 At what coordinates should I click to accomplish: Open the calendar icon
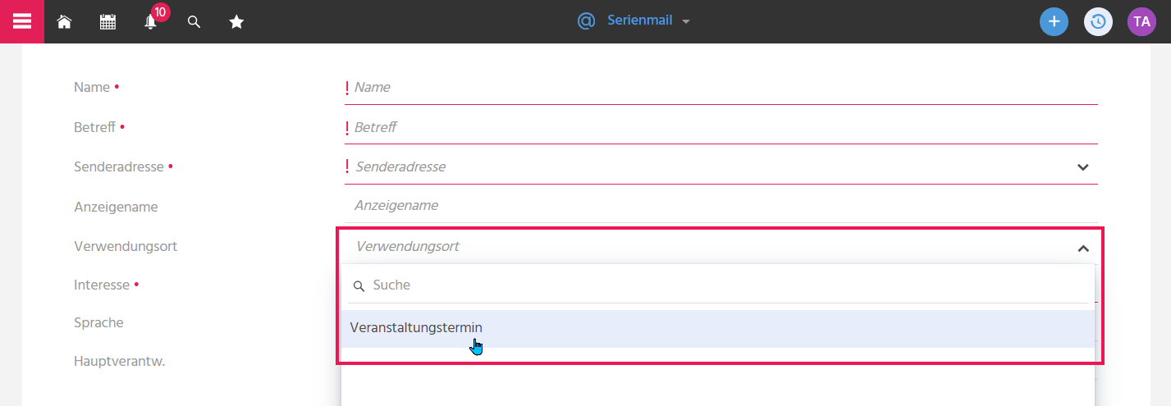point(107,22)
